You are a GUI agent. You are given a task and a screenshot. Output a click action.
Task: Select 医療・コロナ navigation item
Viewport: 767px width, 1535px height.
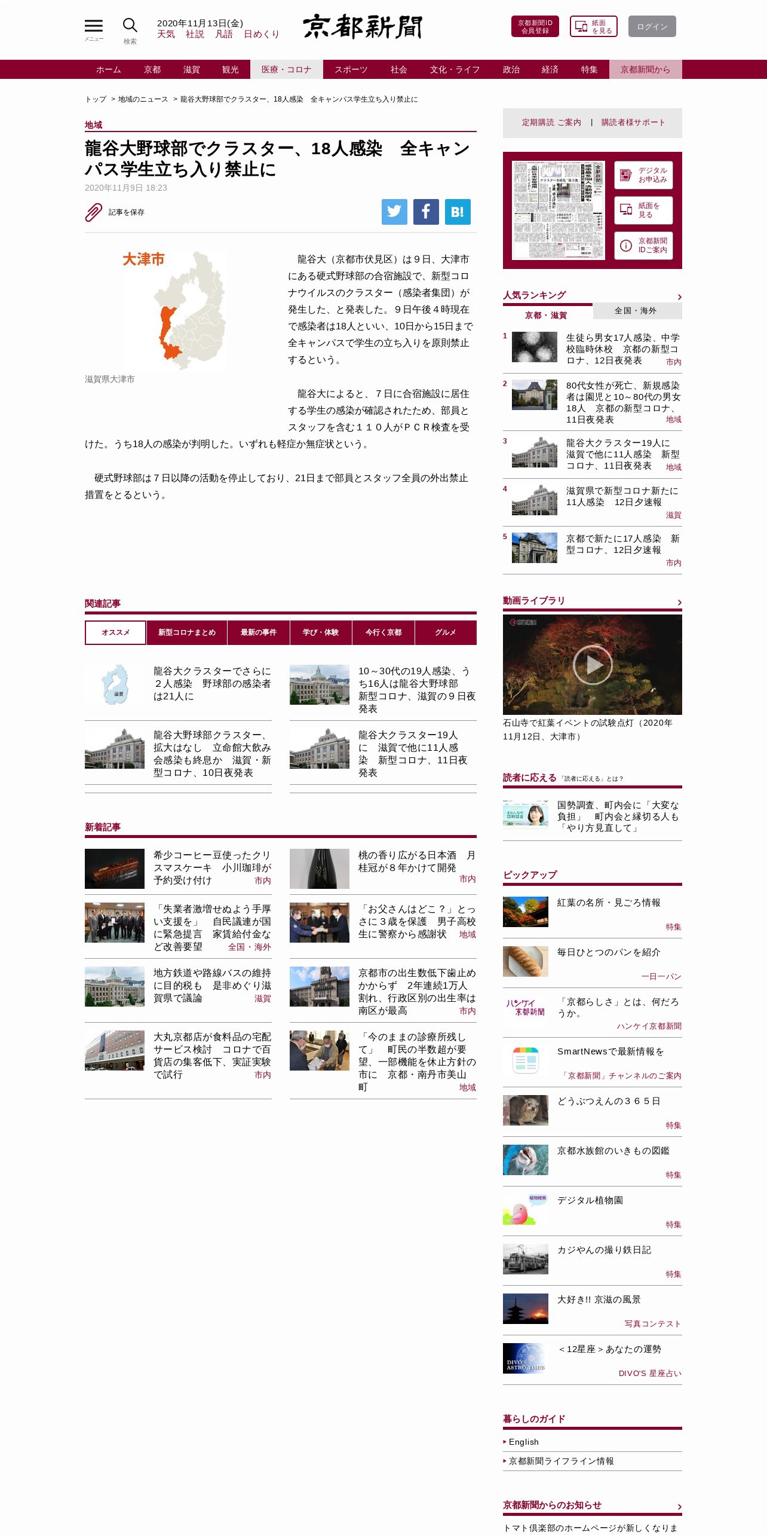coord(287,69)
